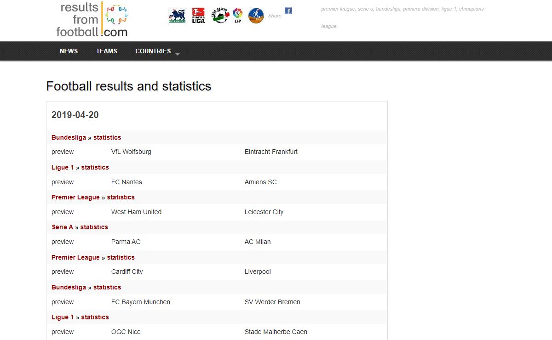
Task: Open the first Bundesliga league link
Action: click(69, 137)
